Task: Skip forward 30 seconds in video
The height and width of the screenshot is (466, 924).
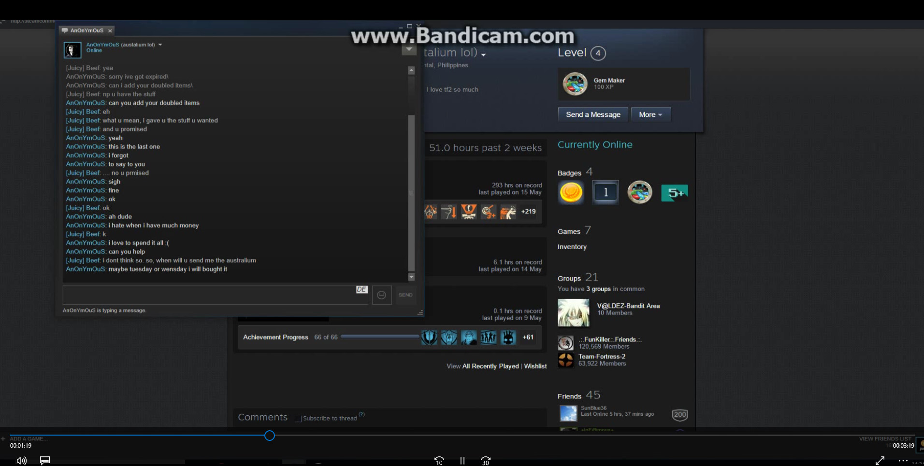Action: [486, 461]
